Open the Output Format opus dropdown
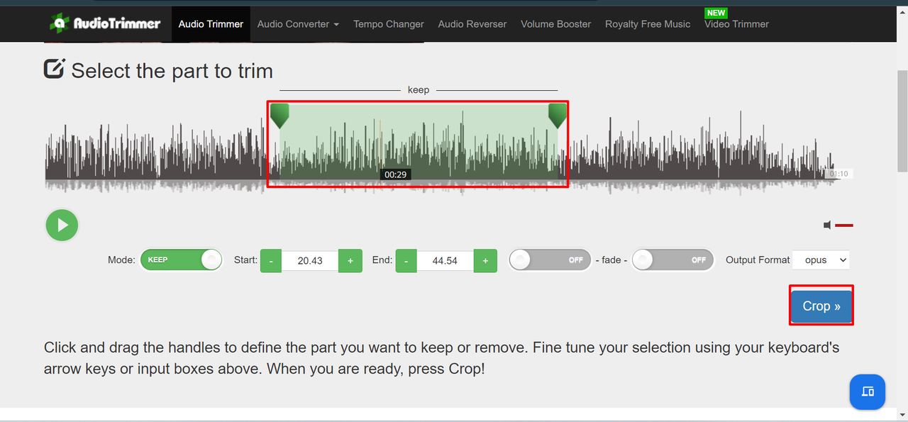Viewport: 908px width, 422px height. click(821, 260)
